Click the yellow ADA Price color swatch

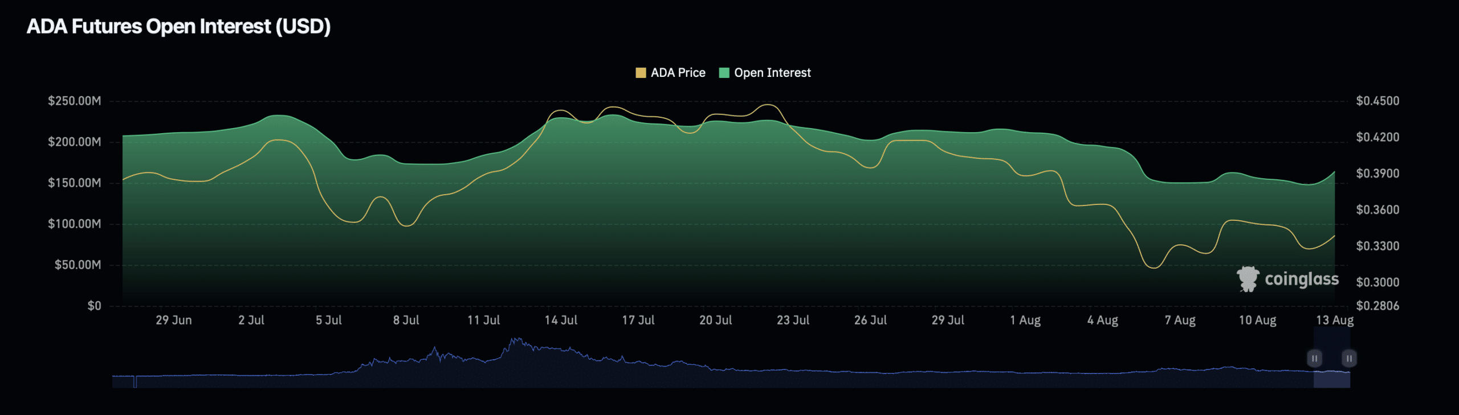click(641, 73)
